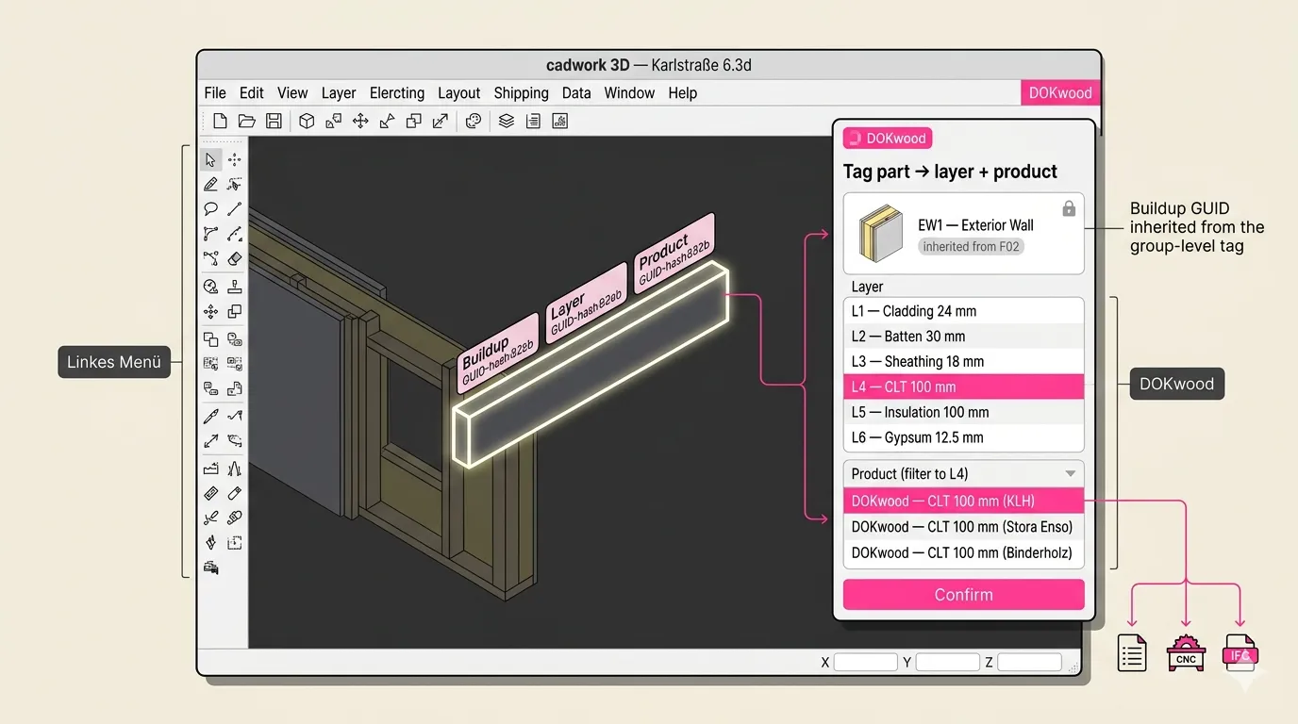Screen dimensions: 1298x724
Task: Click the chart image icon in toolbar
Action: point(559,121)
